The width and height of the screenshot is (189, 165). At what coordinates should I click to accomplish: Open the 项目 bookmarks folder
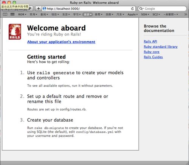tap(55, 14)
